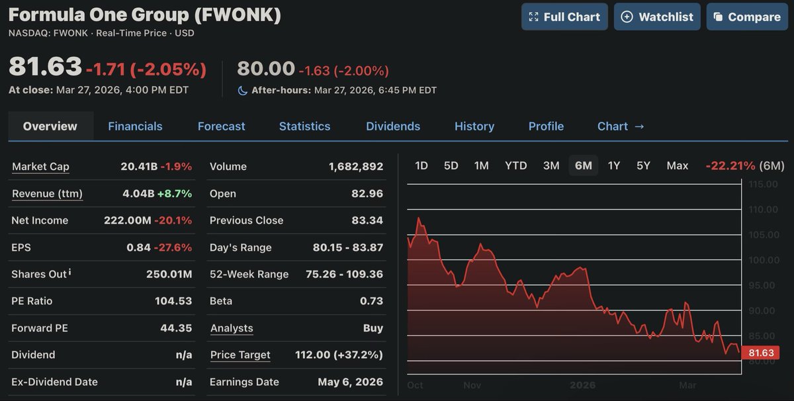Image resolution: width=794 pixels, height=401 pixels.
Task: Click the after-hours moon icon
Action: pos(242,90)
